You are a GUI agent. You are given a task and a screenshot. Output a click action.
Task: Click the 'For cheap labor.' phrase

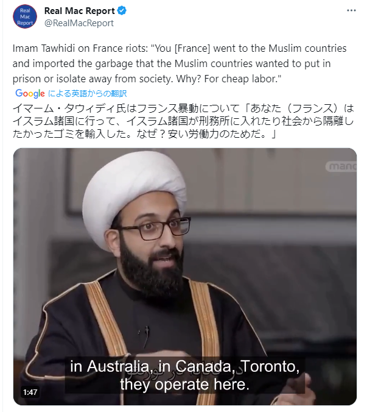pyautogui.click(x=243, y=79)
